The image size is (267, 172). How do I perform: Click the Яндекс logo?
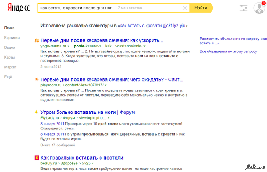coord(19,8)
